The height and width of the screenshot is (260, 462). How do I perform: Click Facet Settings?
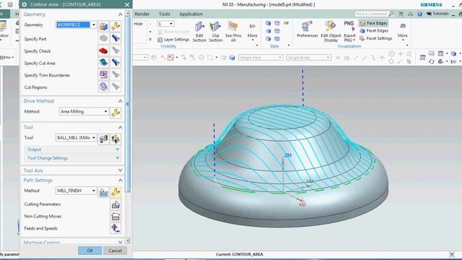tap(376, 38)
